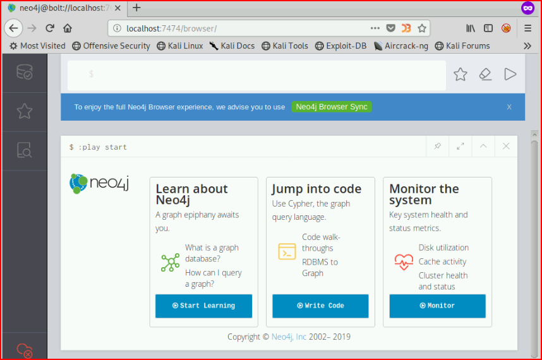This screenshot has width=542, height=360.
Task: Click the yellow code terminal icon
Action: coord(287,251)
